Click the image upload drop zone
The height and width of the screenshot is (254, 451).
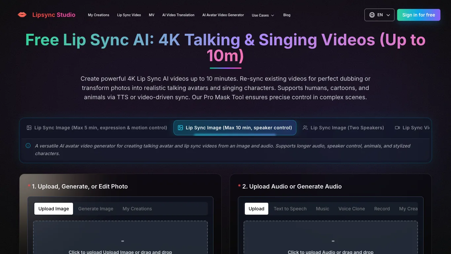point(120,237)
